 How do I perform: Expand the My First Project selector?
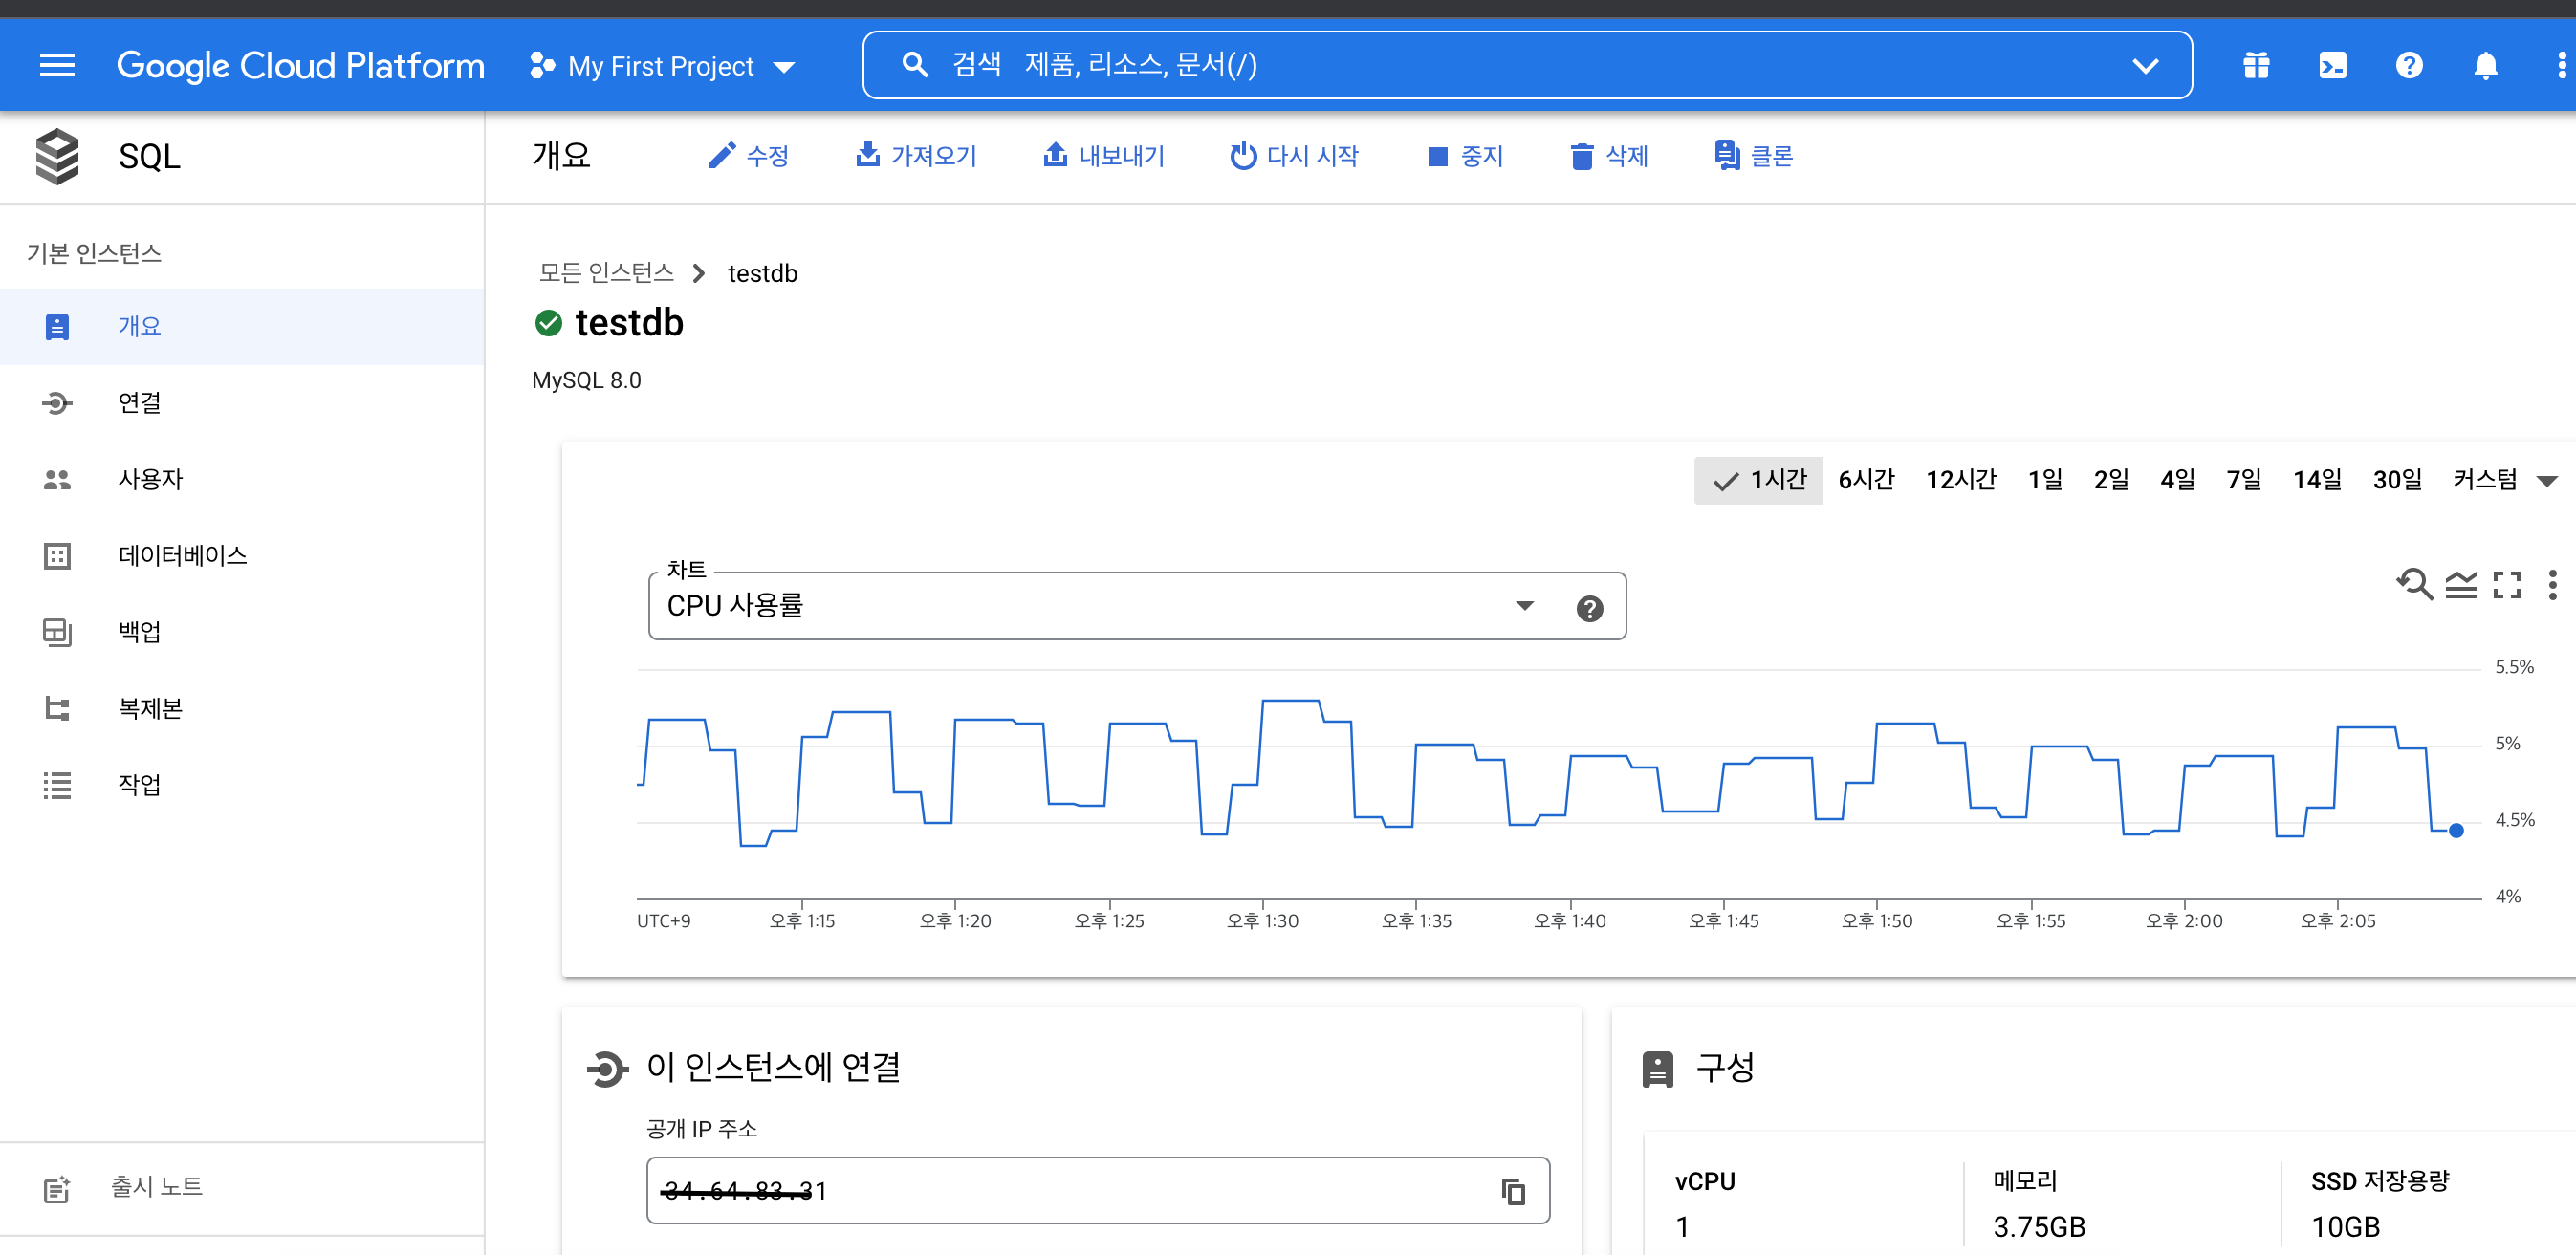tap(662, 66)
